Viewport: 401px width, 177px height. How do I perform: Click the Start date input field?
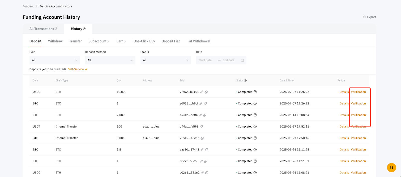(205, 60)
